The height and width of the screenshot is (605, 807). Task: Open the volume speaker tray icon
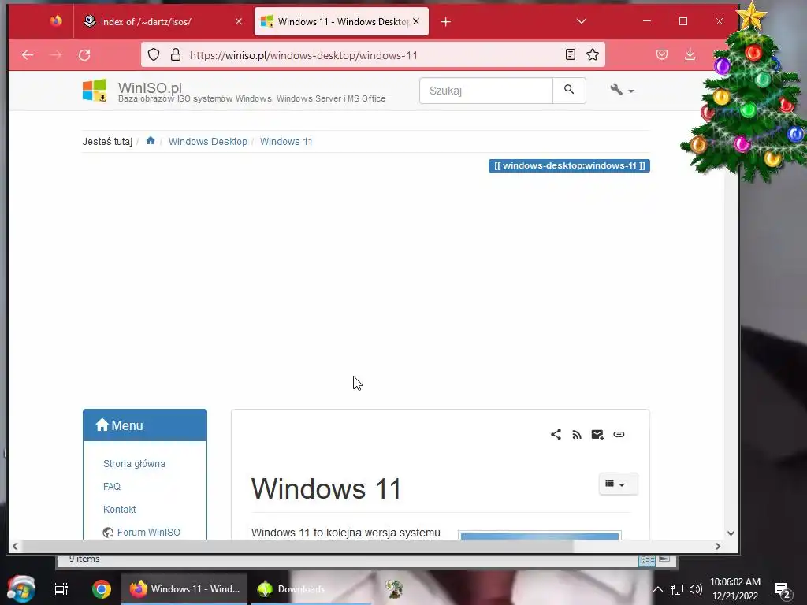coord(696,589)
